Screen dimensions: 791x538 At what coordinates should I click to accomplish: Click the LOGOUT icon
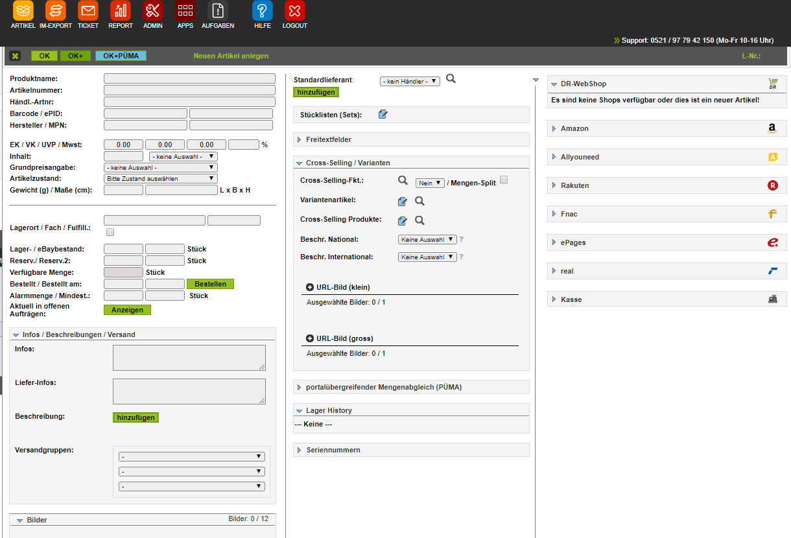pos(295,10)
